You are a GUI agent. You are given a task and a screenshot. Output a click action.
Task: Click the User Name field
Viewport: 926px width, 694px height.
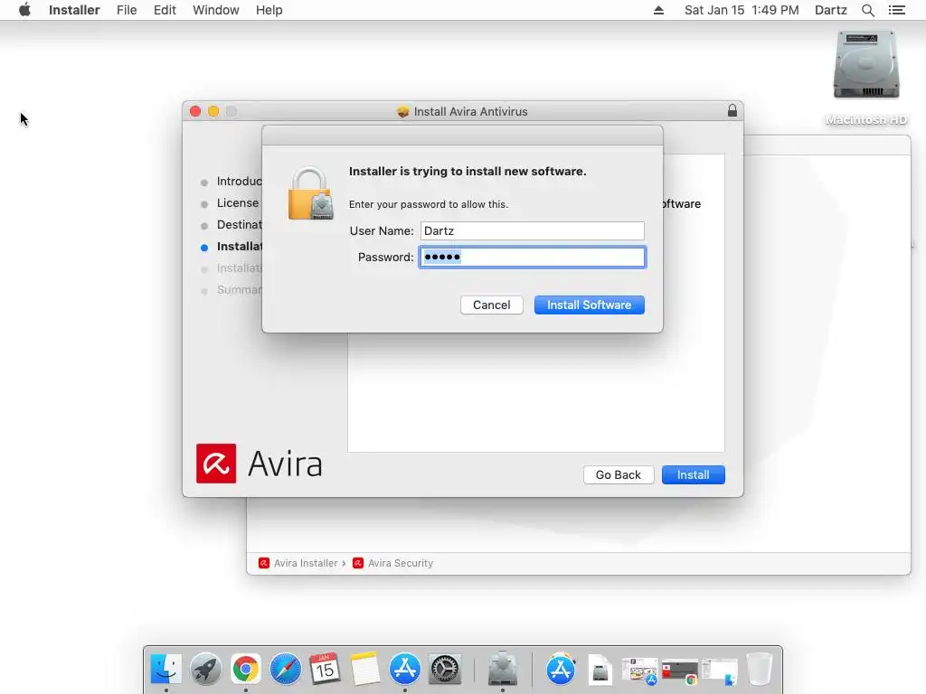[x=532, y=230]
